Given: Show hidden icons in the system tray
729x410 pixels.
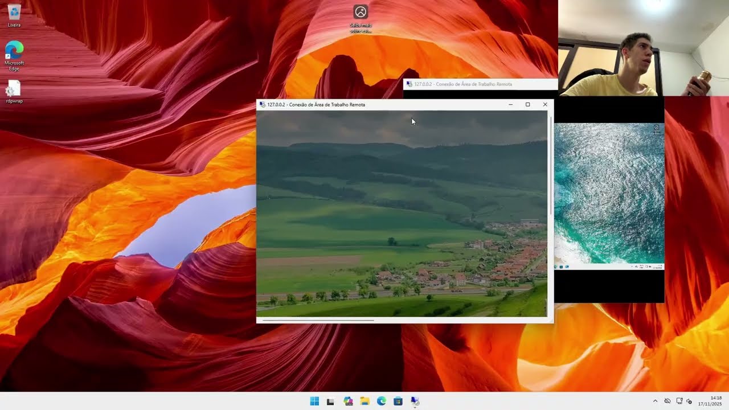Looking at the screenshot, I should click(x=655, y=401).
